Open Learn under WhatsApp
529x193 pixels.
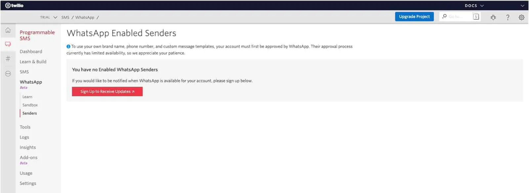click(x=27, y=97)
